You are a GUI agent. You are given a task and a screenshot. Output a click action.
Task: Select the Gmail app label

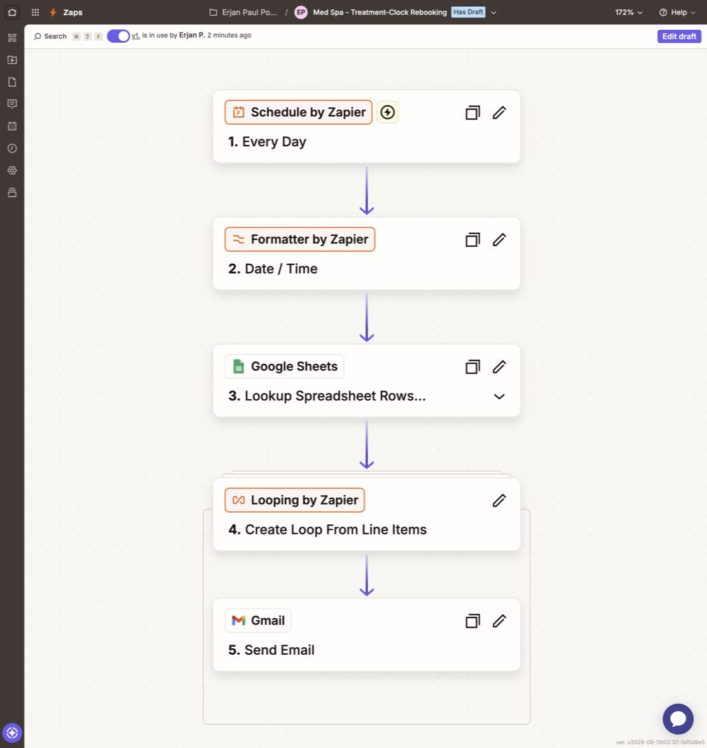(258, 621)
